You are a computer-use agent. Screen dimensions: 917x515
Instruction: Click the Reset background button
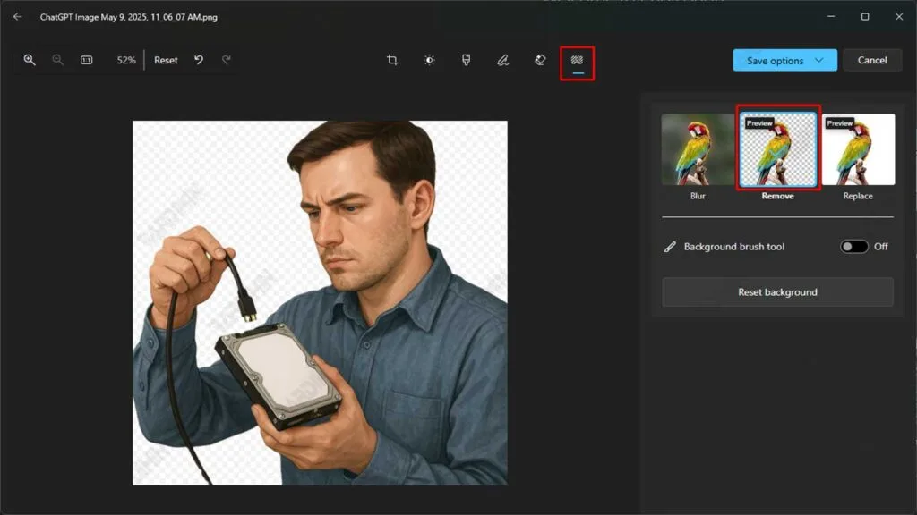pos(777,292)
